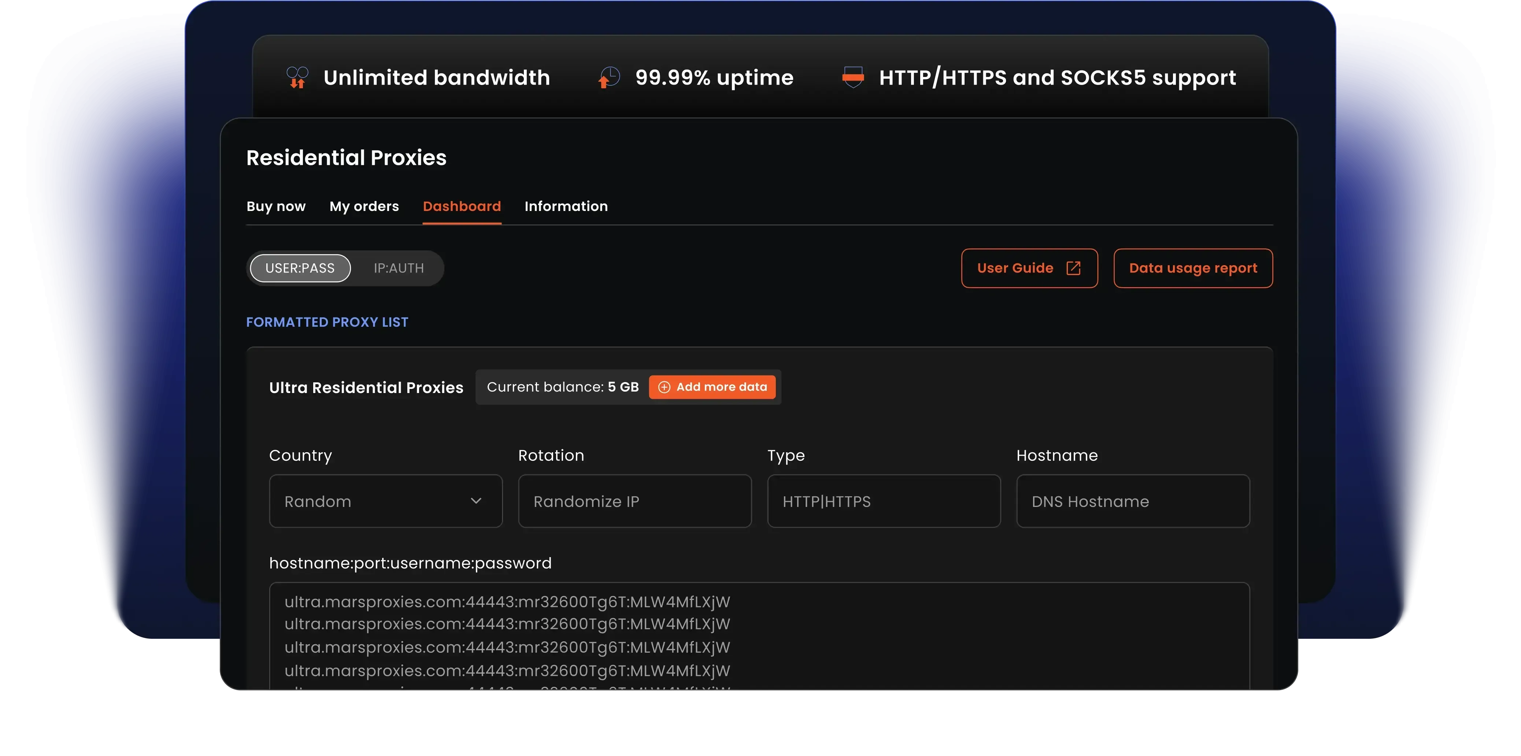The width and height of the screenshot is (1521, 756).
Task: Click the FORMATTED PROXY LIST heading
Action: tap(327, 322)
